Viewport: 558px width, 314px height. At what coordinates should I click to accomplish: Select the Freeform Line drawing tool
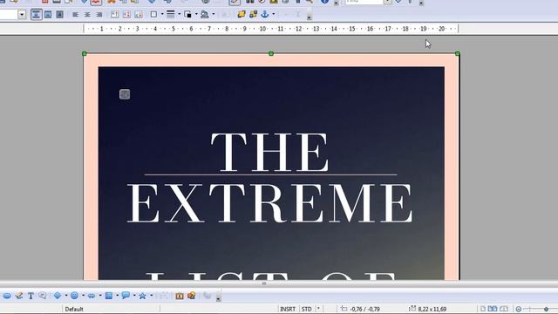click(x=19, y=296)
